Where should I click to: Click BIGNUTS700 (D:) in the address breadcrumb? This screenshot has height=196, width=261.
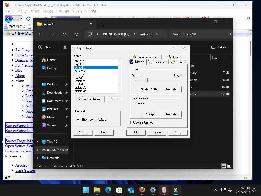(x=116, y=34)
